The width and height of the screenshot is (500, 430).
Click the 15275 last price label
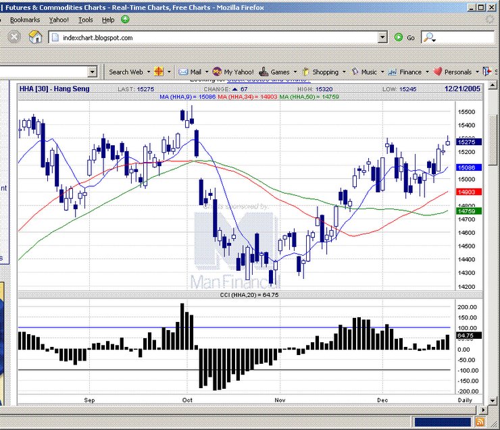point(469,142)
